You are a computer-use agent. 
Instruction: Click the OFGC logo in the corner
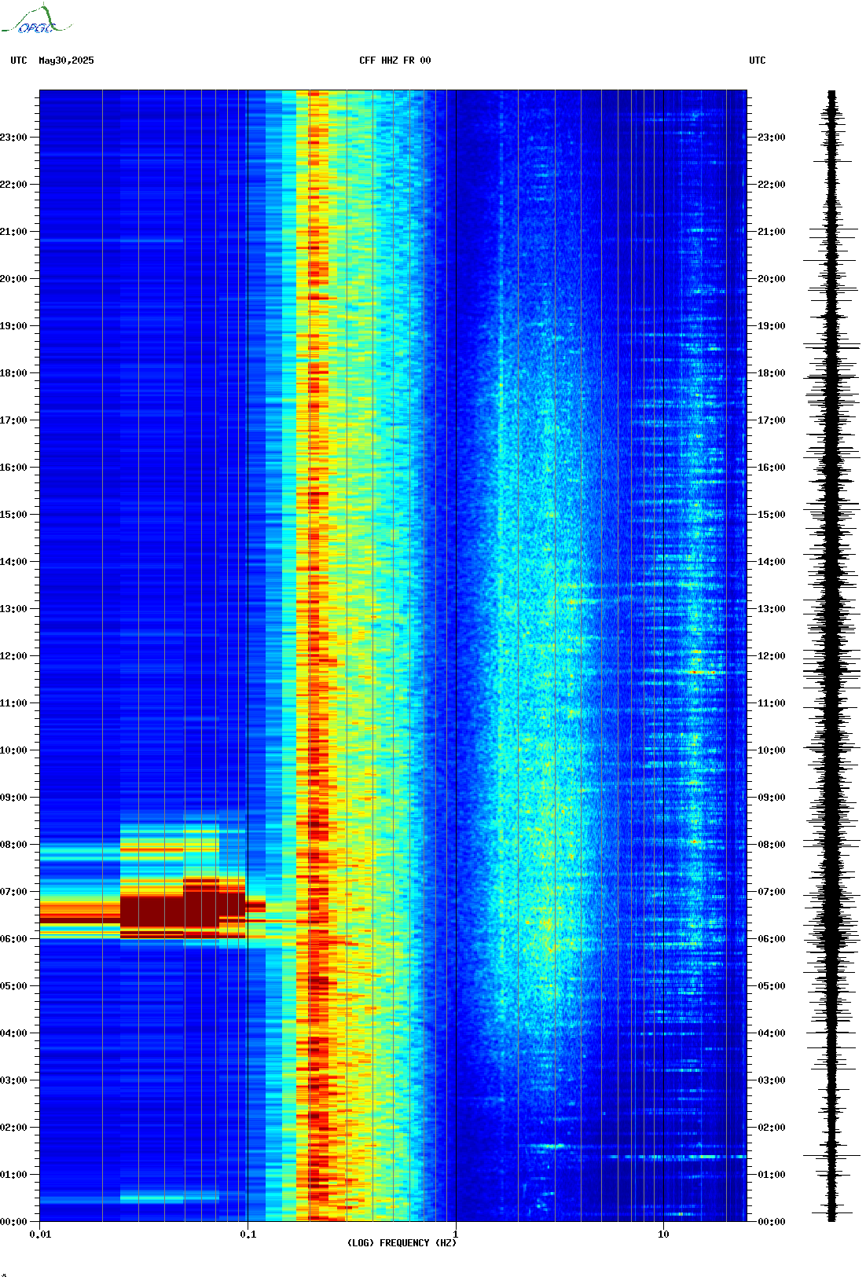point(36,20)
